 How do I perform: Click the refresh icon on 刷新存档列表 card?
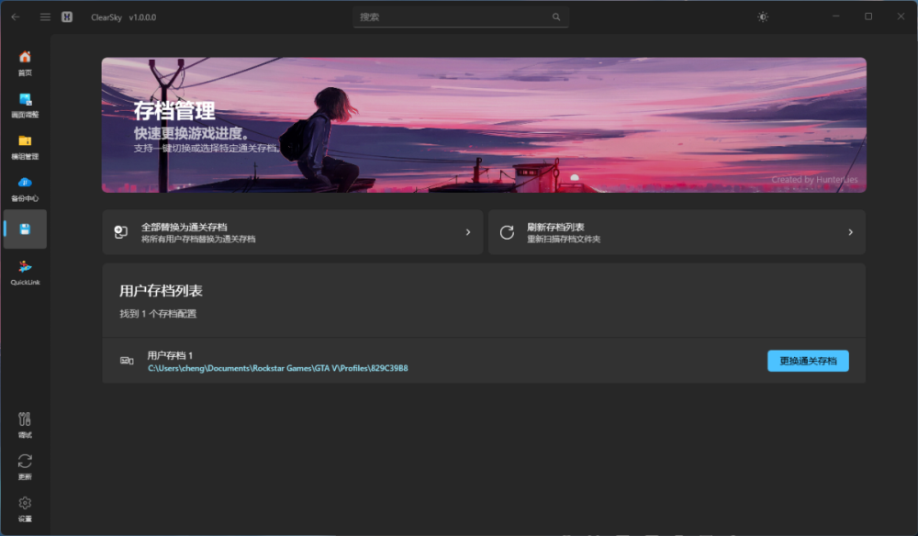506,232
